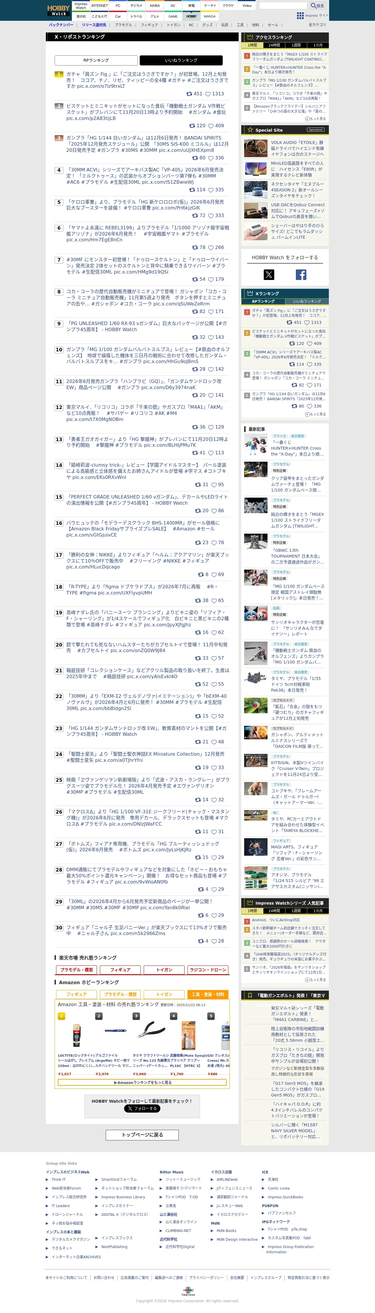This screenshot has height=1313, width=375.
Task: Click the crown icon beside Xランキング in the sidebar
Action: [x=250, y=293]
